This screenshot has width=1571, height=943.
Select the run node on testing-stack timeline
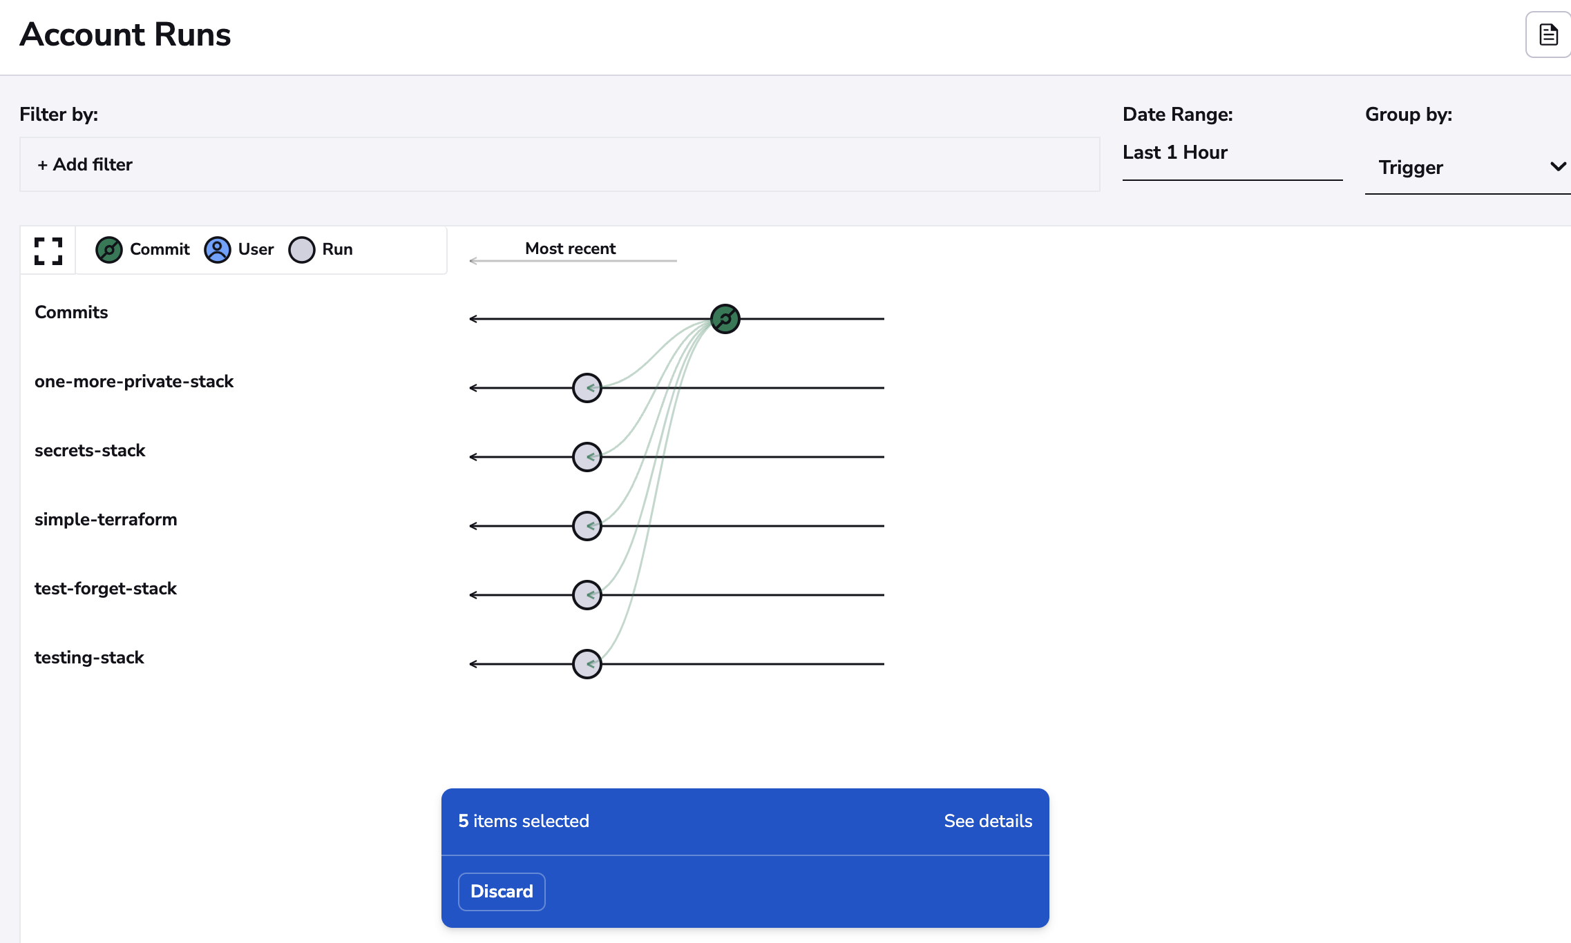point(587,663)
